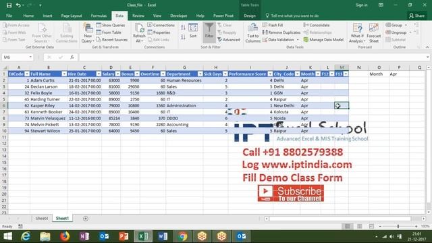Screen dimensions: 432x243
Task: Open the Full Name filter dropdown
Action: pos(64,74)
